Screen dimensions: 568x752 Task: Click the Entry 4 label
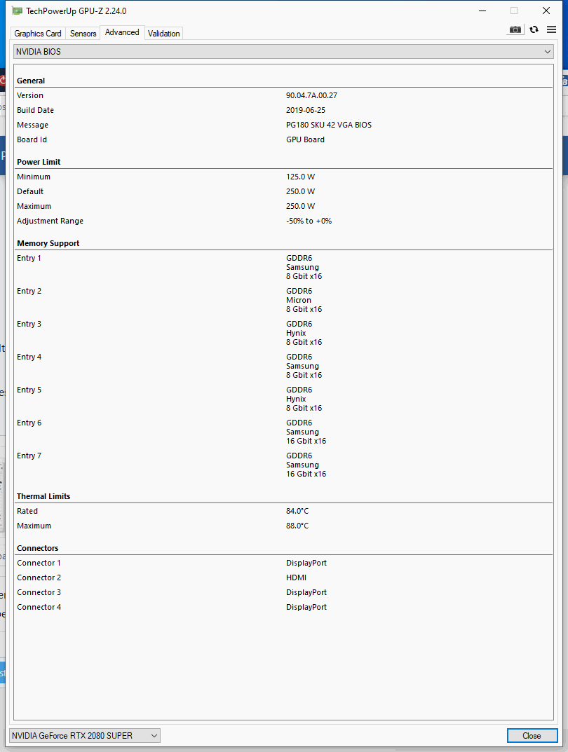pos(29,357)
